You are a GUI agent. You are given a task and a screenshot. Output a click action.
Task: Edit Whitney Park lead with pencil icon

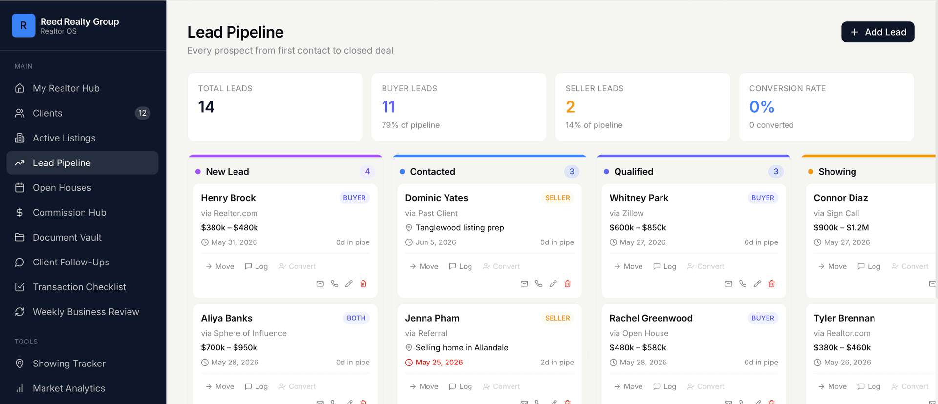757,283
